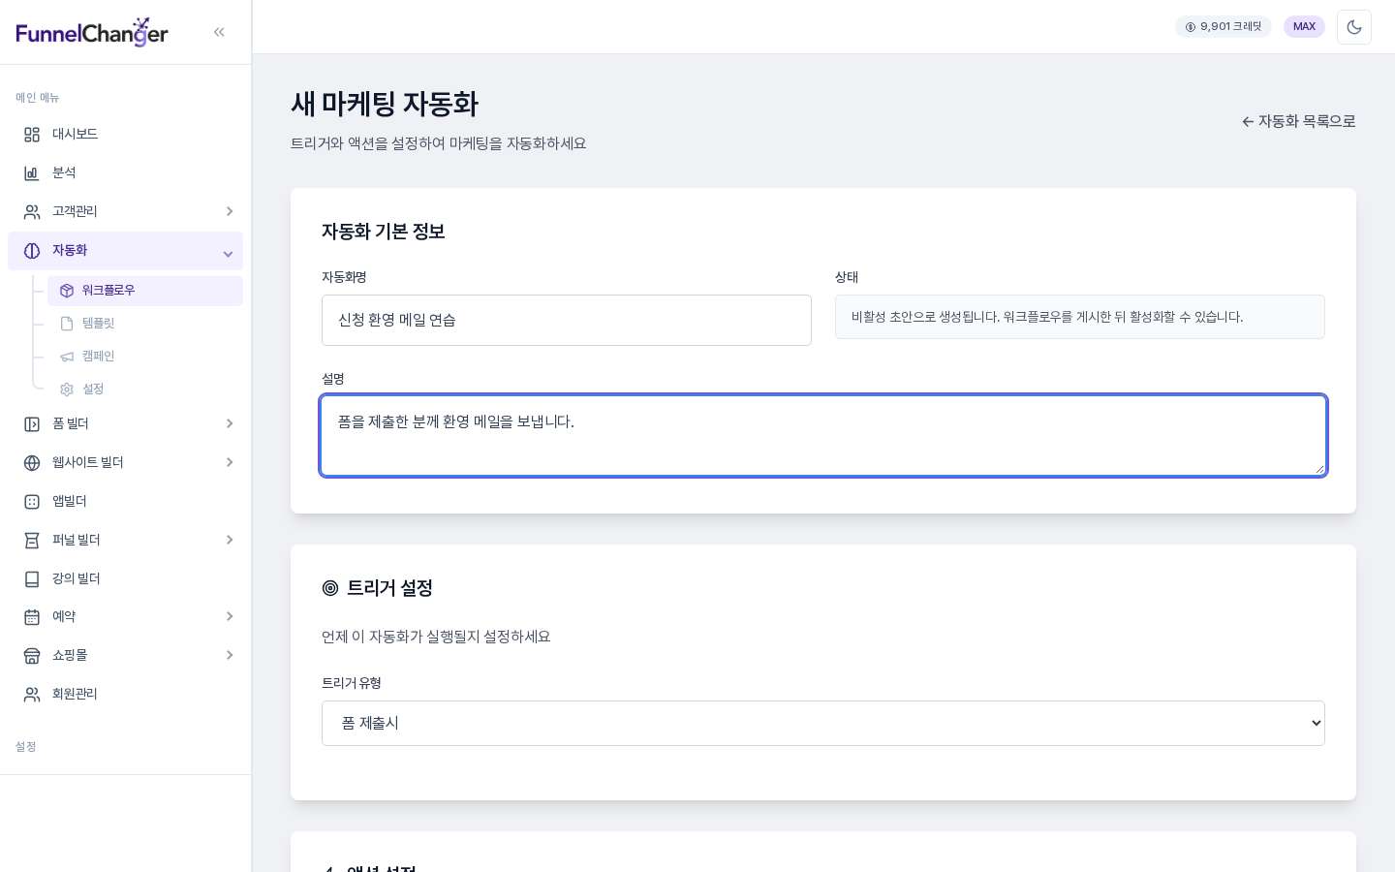Click the 퍼널 빌더 funnel icon

[32, 541]
